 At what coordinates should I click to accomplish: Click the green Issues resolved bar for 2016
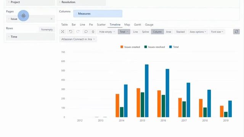pyautogui.click(x=163, y=106)
